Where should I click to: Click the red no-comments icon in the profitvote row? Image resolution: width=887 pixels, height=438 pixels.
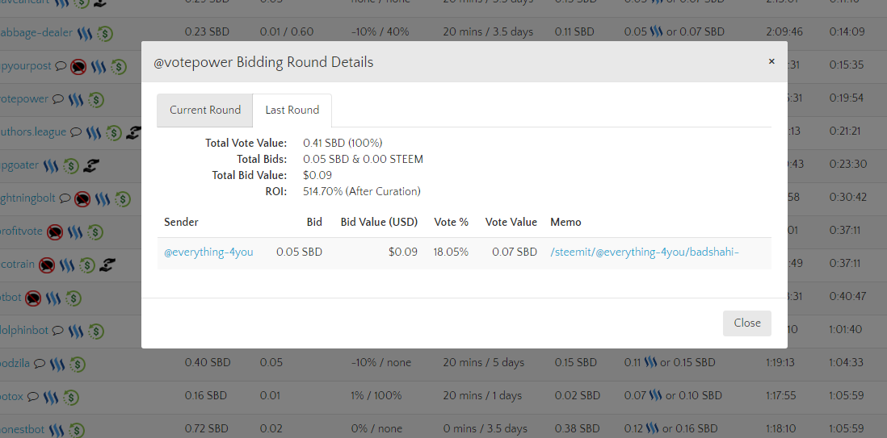pos(55,232)
